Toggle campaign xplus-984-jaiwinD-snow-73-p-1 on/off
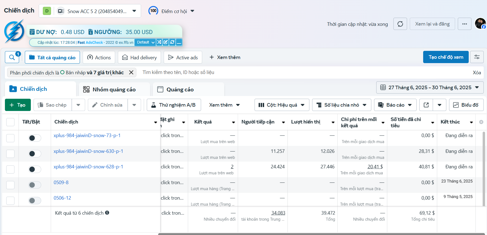This screenshot has height=235, width=487. [35, 138]
